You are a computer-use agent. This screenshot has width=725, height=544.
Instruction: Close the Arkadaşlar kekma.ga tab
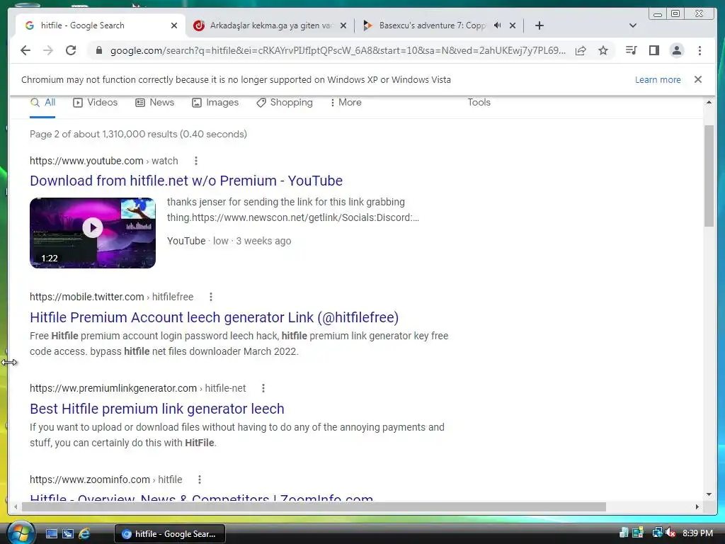pos(343,25)
